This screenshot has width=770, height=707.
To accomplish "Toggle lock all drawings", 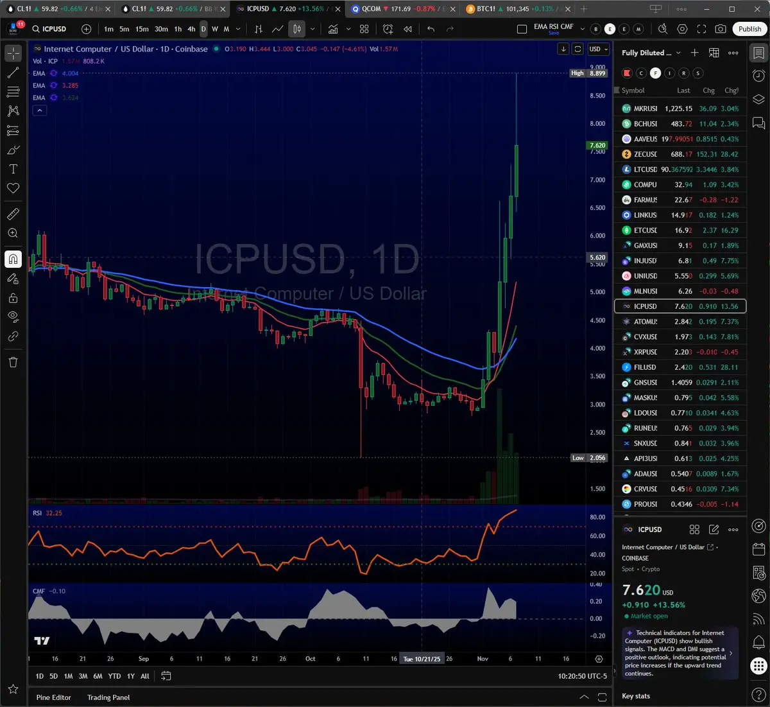I will (x=13, y=298).
